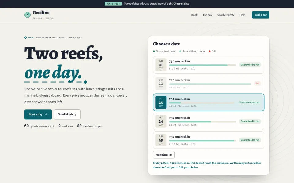Click the Wed 21 Oct date tile
The image size is (294, 183).
point(161,65)
